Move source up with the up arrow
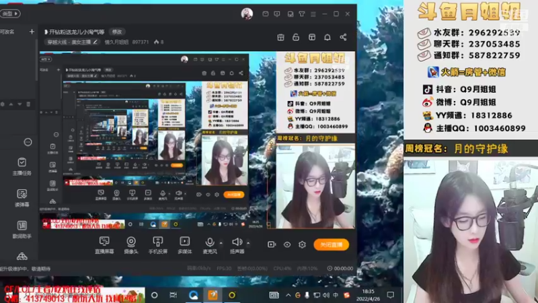Image resolution: width=538 pixels, height=303 pixels. (x=11, y=104)
